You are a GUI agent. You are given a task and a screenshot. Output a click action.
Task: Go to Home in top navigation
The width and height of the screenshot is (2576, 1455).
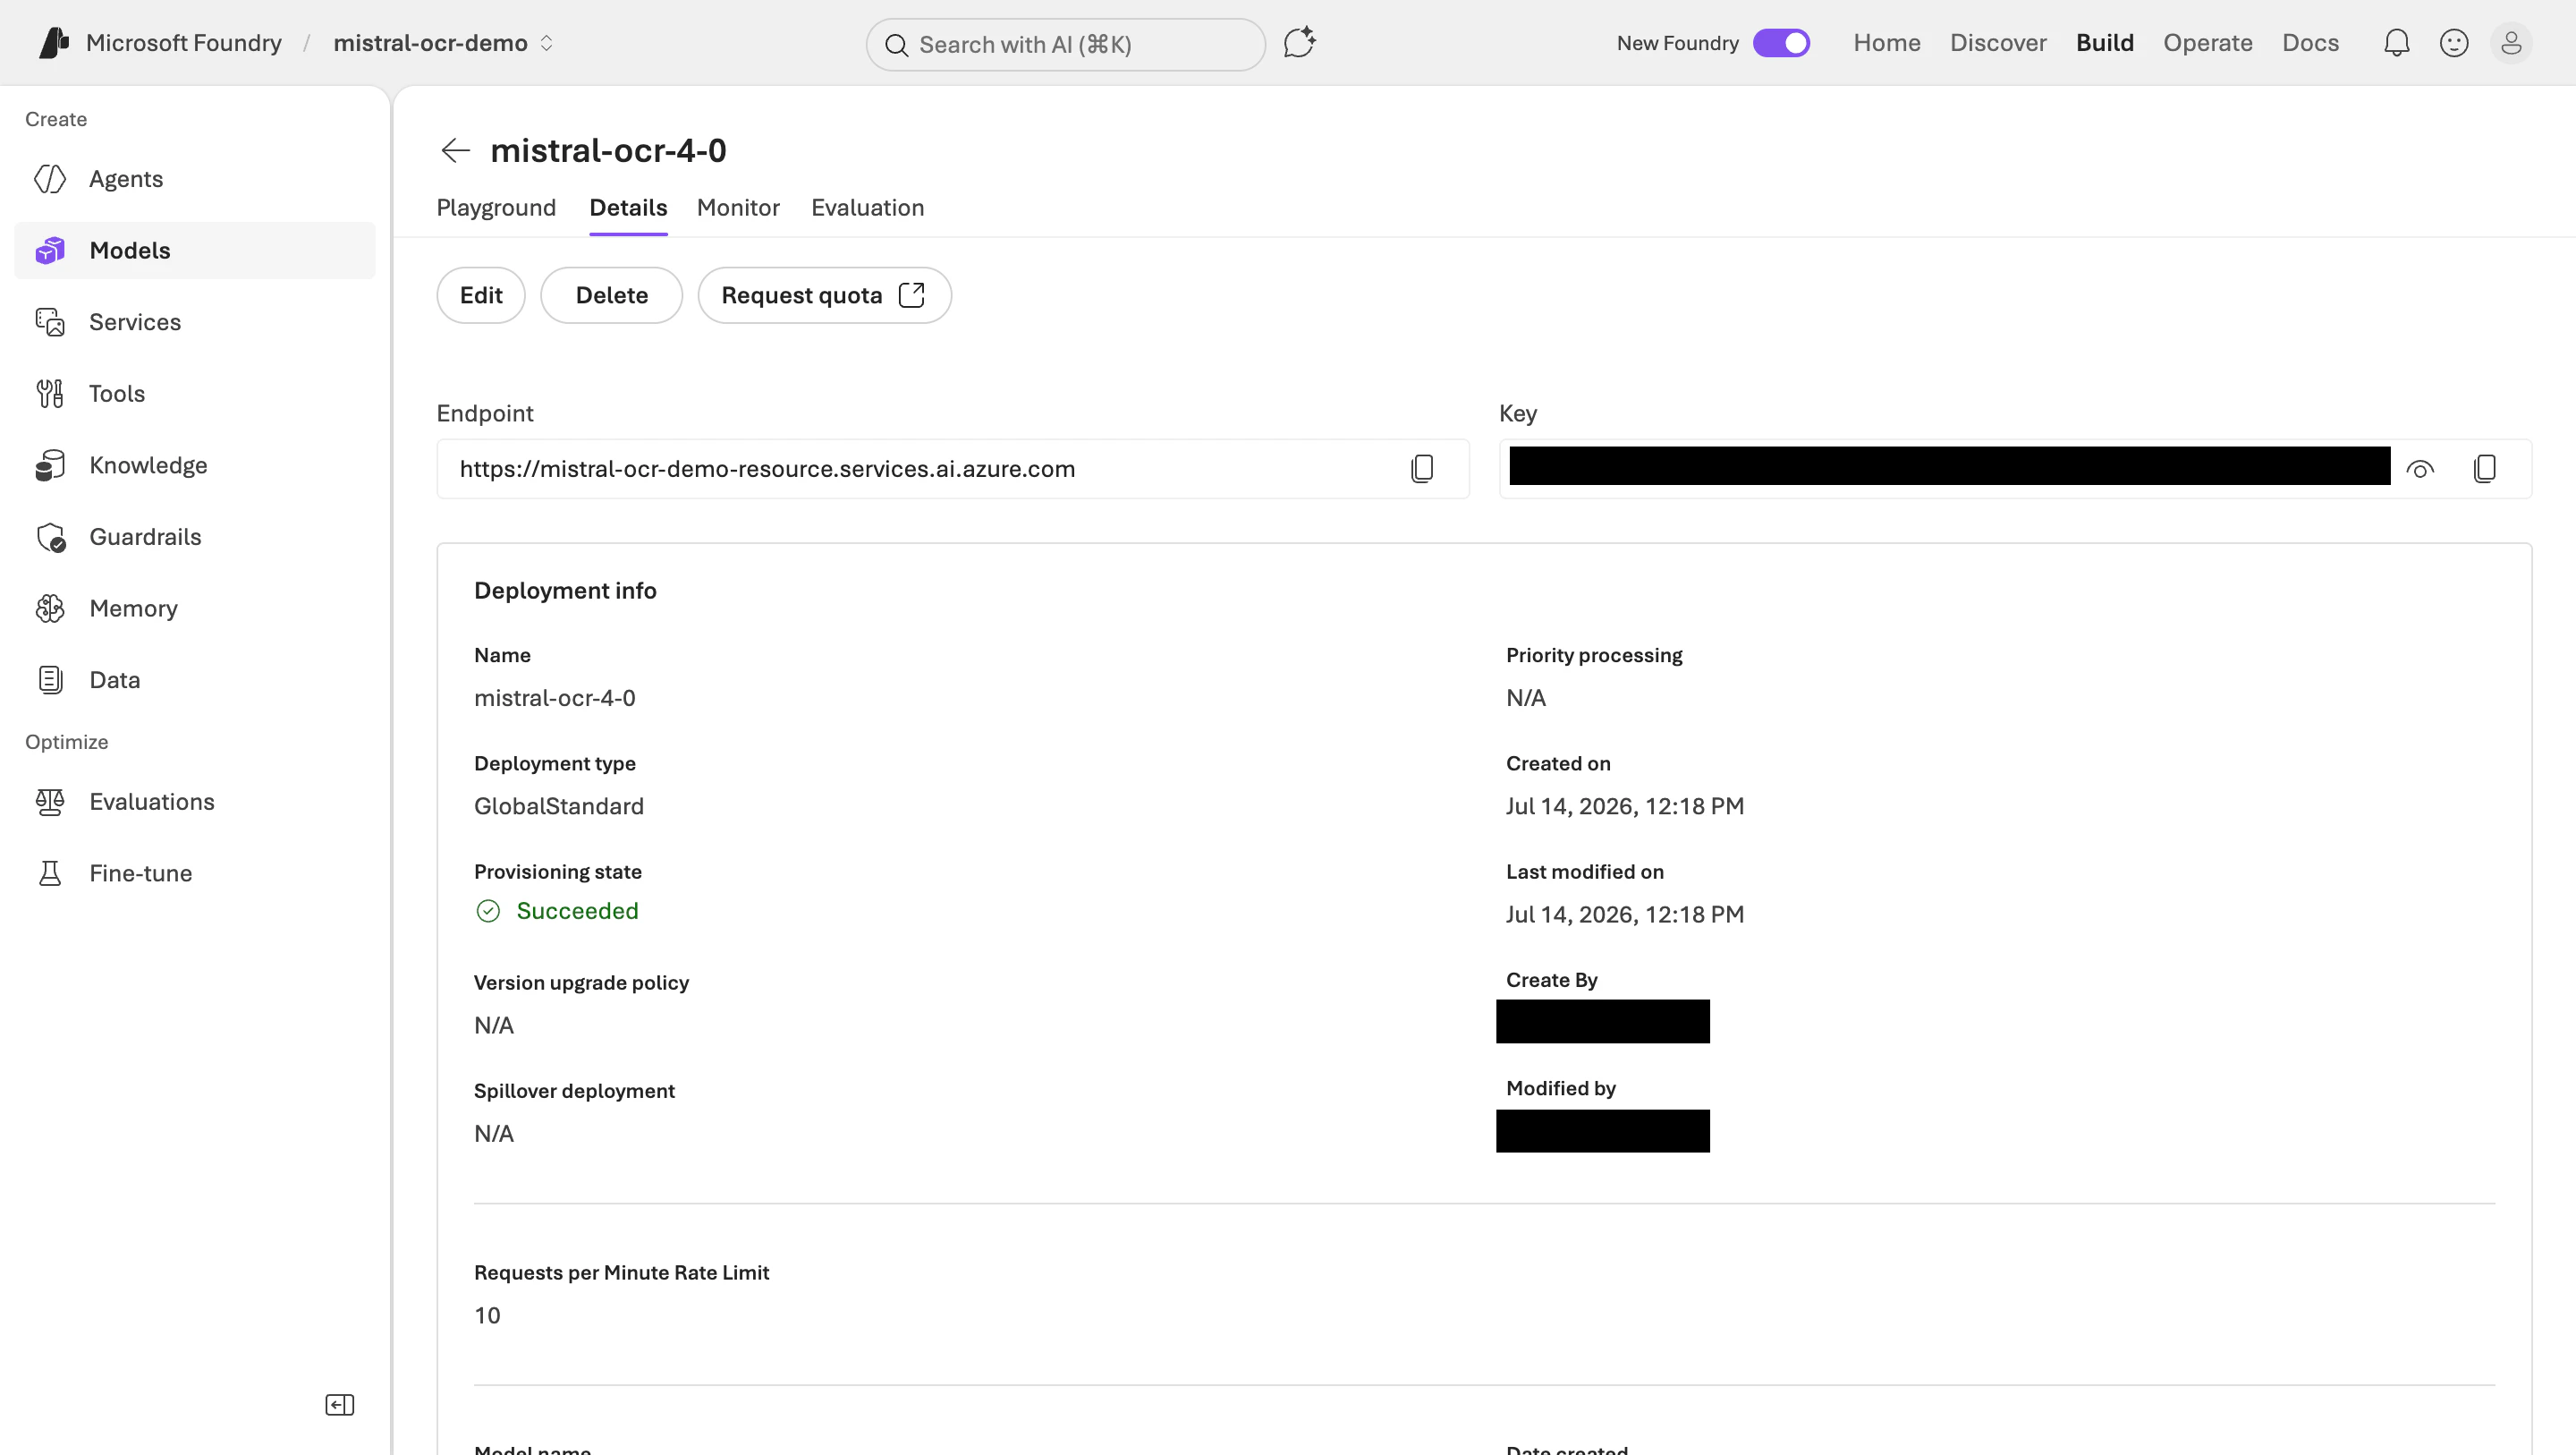click(x=1887, y=43)
